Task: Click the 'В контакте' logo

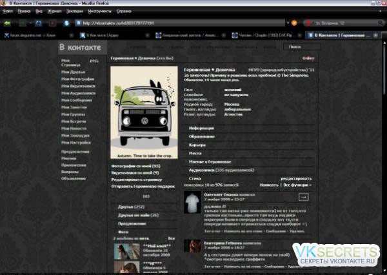Action: click(x=83, y=47)
